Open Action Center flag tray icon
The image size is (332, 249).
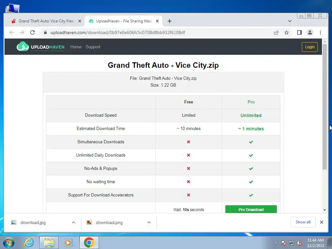283,243
